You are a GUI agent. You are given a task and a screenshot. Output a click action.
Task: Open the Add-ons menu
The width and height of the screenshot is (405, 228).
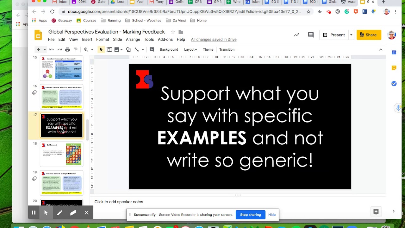(x=165, y=39)
